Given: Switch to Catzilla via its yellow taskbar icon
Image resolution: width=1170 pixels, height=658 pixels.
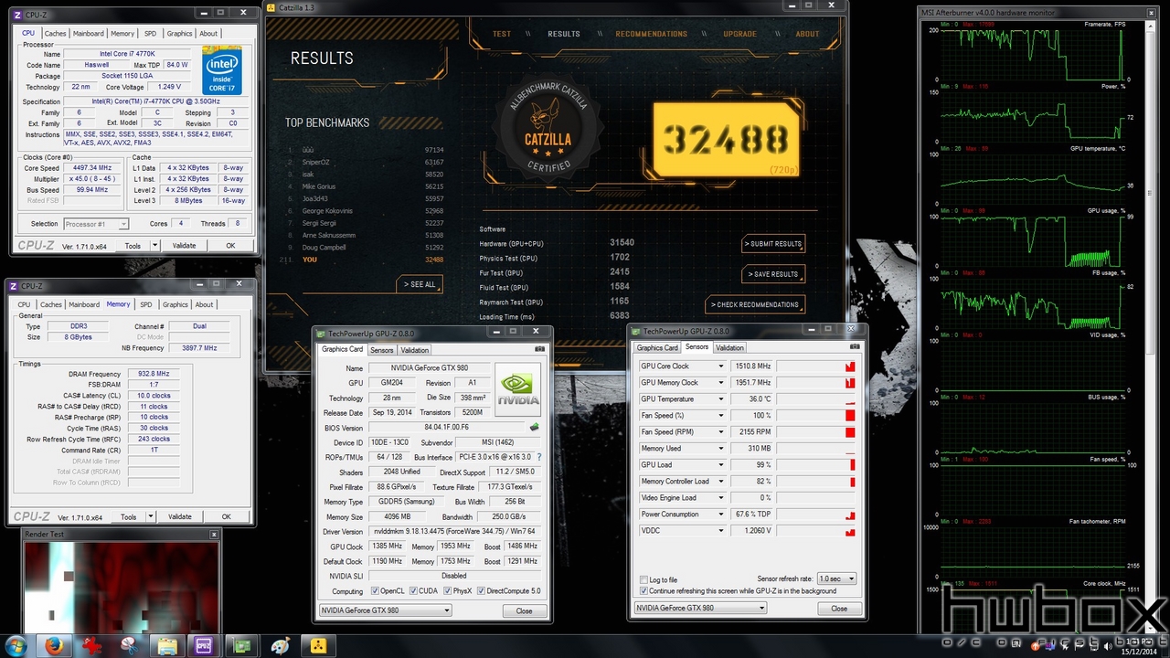Looking at the screenshot, I should (318, 645).
